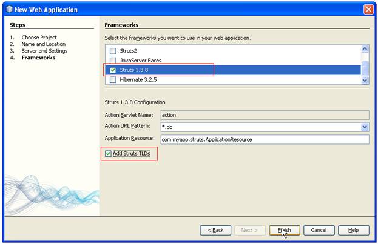Click the 'Select the frameworks' instruction text
The width and height of the screenshot is (378, 244).
click(178, 38)
